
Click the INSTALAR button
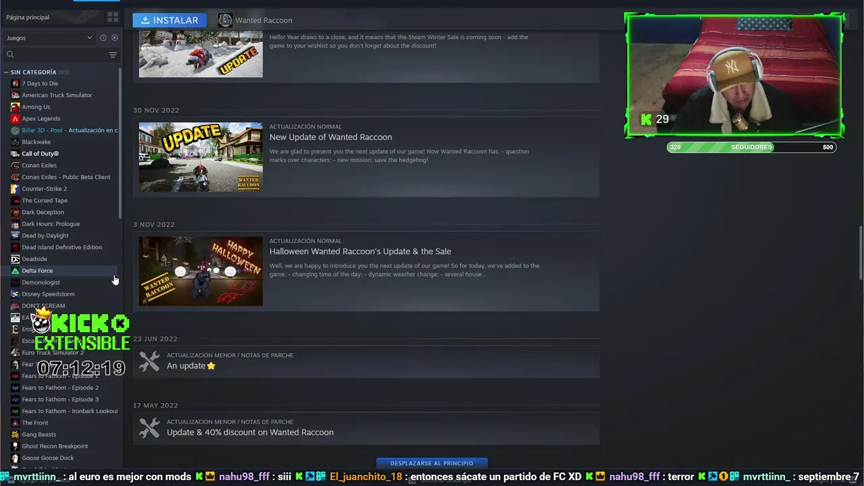(169, 20)
